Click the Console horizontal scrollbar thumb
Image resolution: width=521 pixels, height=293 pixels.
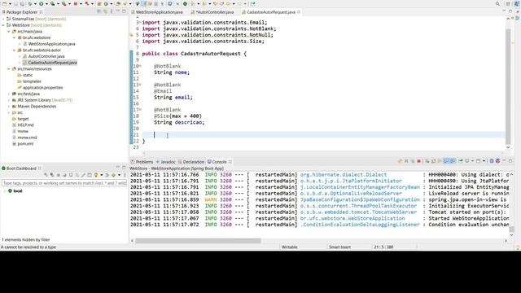point(198,241)
